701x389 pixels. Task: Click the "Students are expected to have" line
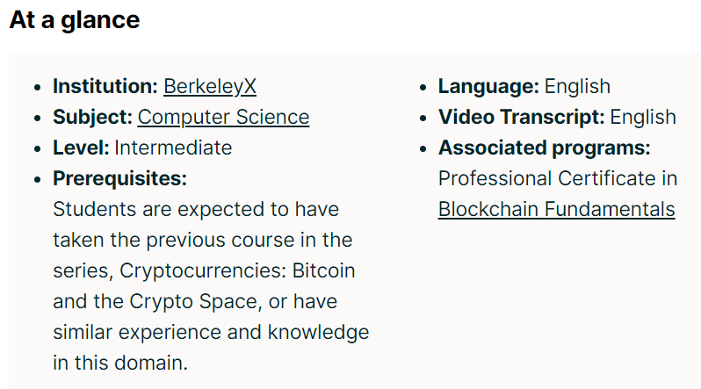(196, 209)
